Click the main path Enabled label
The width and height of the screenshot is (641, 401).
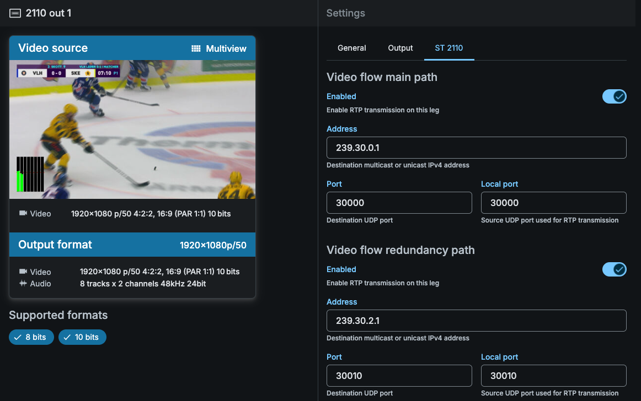[341, 96]
